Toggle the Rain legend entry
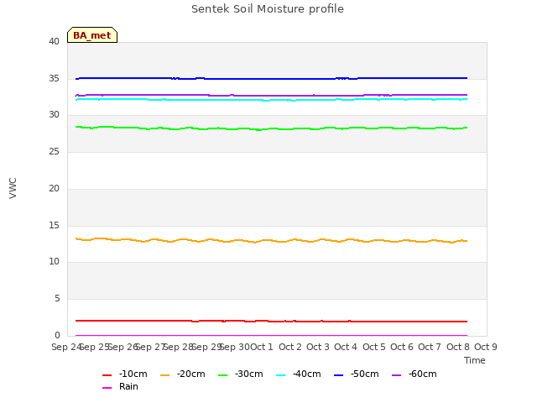537x403 pixels. click(x=120, y=386)
